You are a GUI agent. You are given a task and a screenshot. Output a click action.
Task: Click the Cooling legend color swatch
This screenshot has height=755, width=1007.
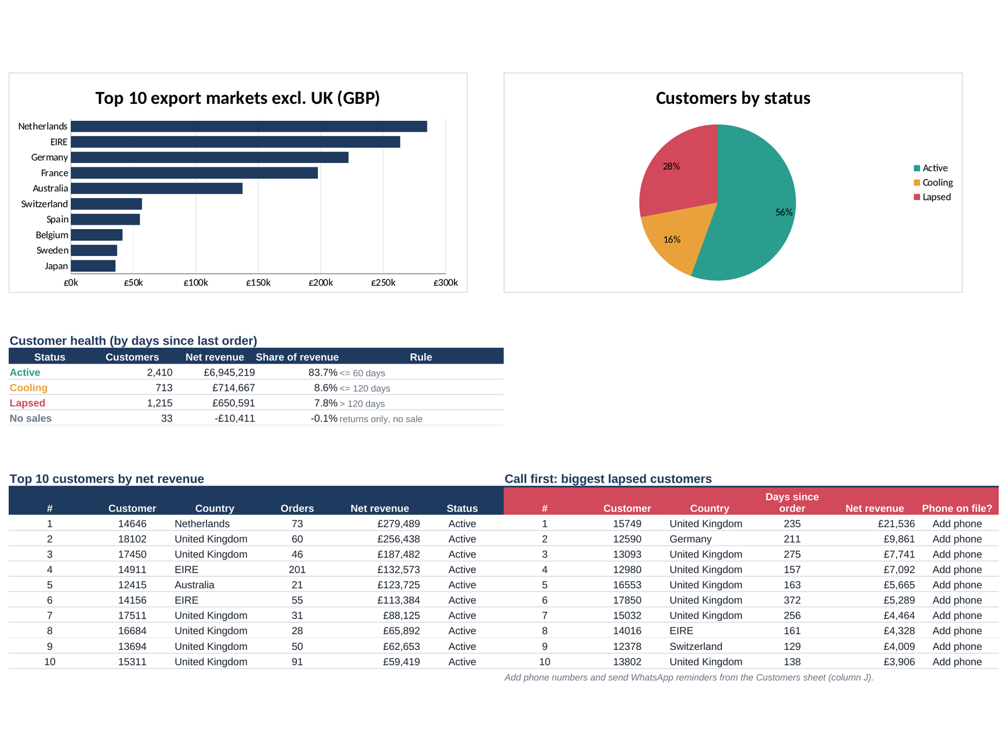(x=917, y=182)
